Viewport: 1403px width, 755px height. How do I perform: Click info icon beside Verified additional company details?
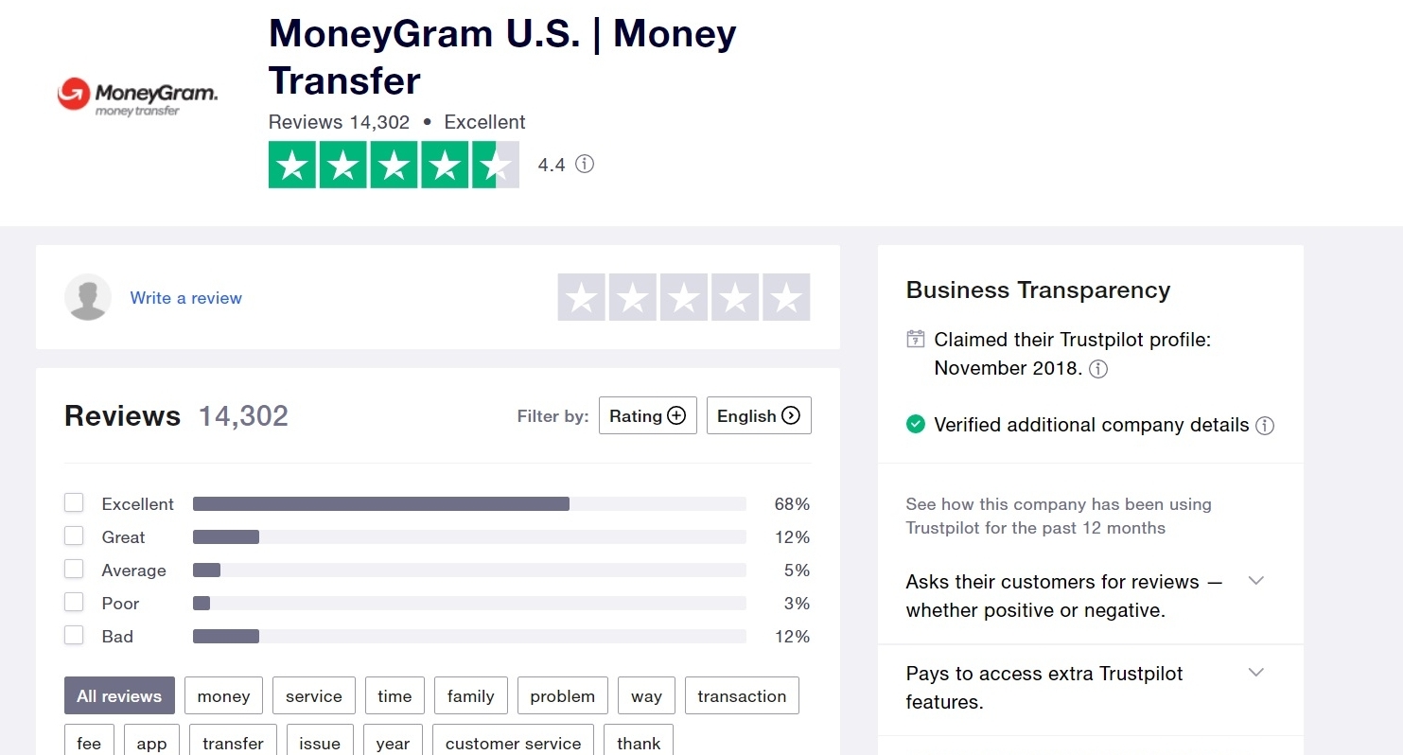tap(1265, 426)
